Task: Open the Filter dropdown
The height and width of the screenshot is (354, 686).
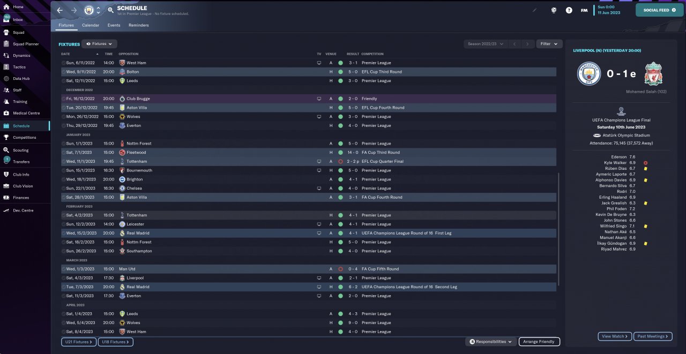Action: tap(549, 44)
